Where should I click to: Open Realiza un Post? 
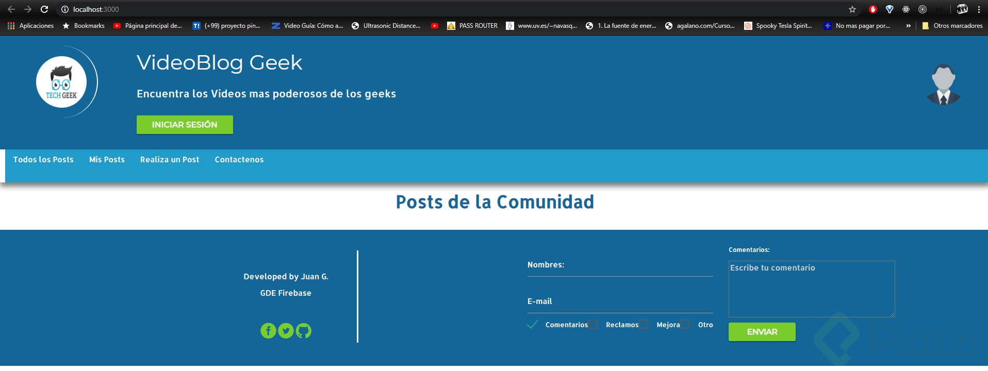pos(170,160)
